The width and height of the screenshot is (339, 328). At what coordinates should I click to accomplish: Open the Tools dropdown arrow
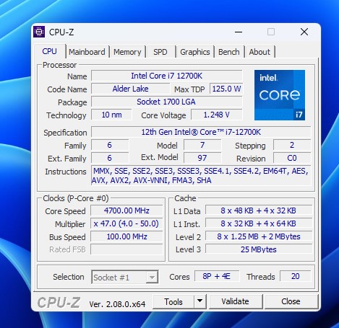(199, 301)
